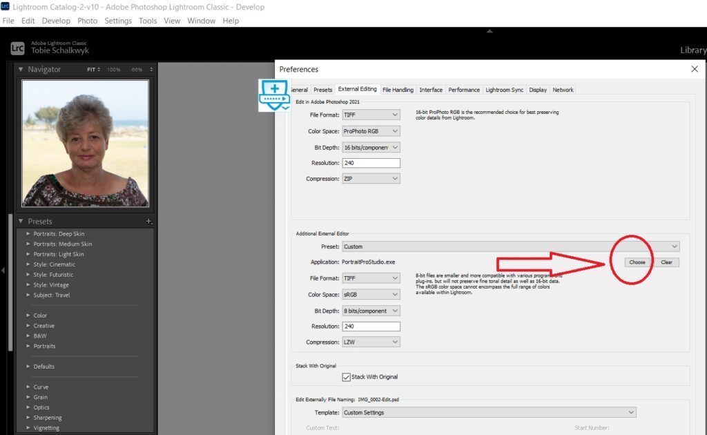707x435 pixels.
Task: Click the plus icon to add a preset
Action: [x=148, y=222]
